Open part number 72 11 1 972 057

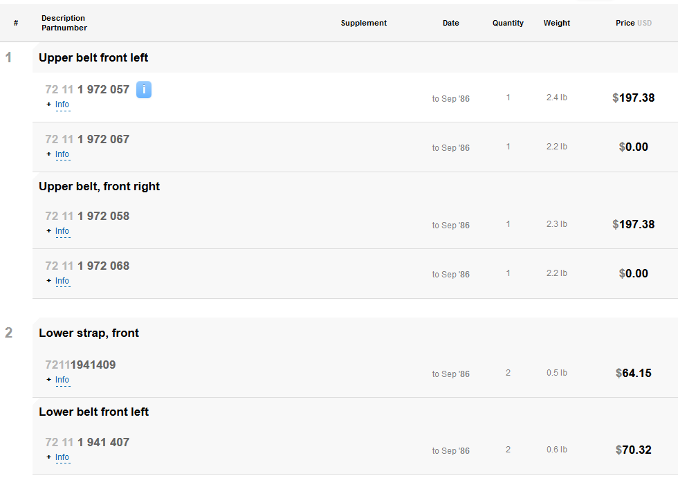click(87, 89)
